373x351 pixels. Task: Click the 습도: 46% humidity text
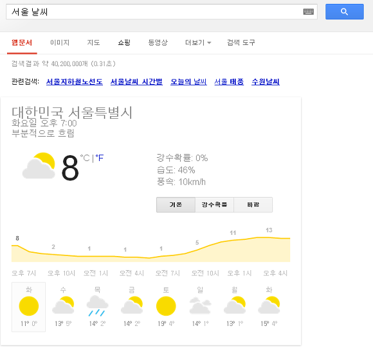coord(176,170)
